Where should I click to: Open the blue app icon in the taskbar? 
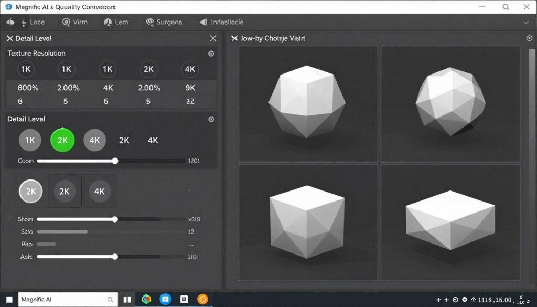click(x=165, y=300)
